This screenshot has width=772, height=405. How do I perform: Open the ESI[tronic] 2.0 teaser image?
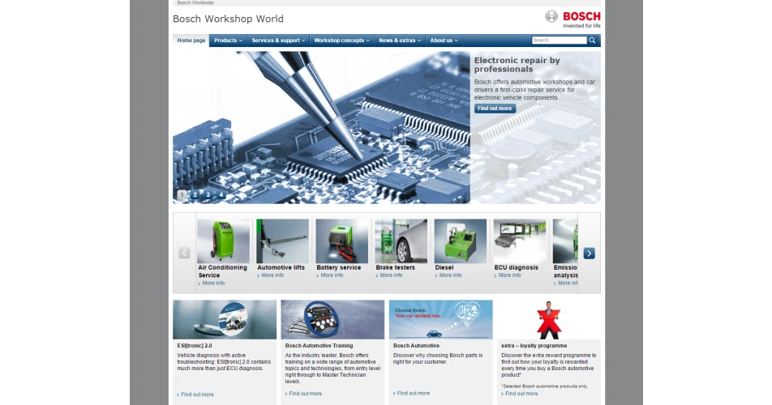tap(225, 319)
